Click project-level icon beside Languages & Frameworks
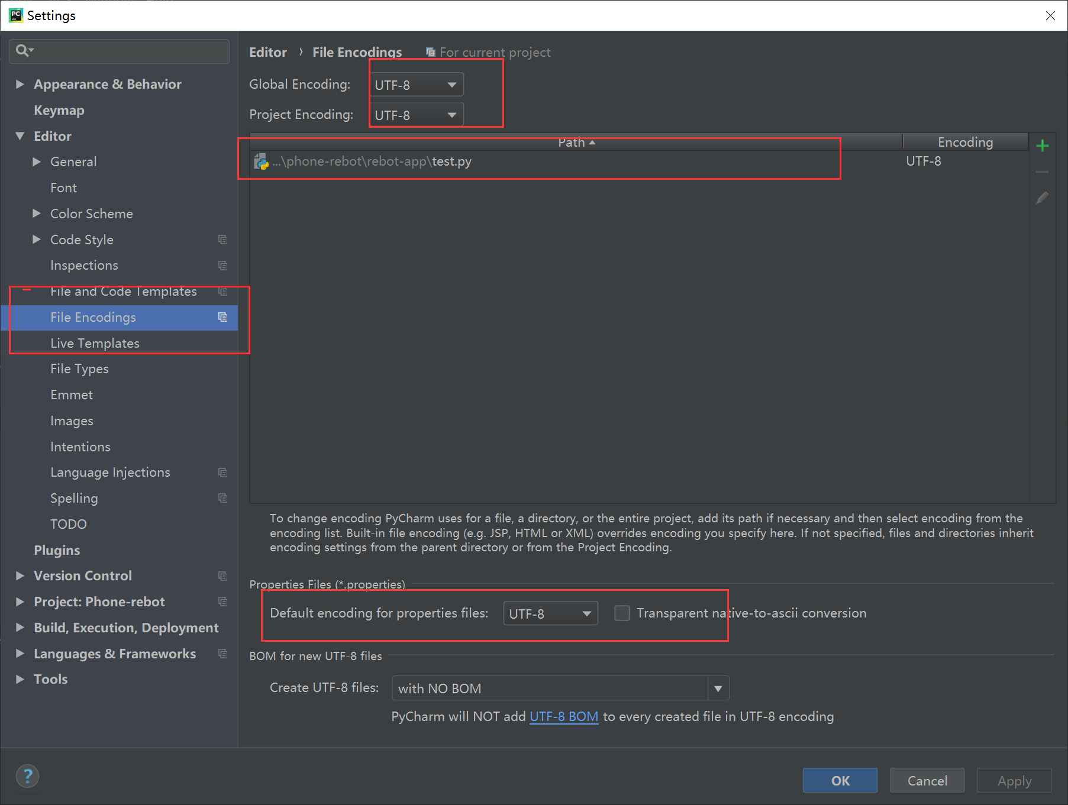1068x805 pixels. tap(223, 654)
